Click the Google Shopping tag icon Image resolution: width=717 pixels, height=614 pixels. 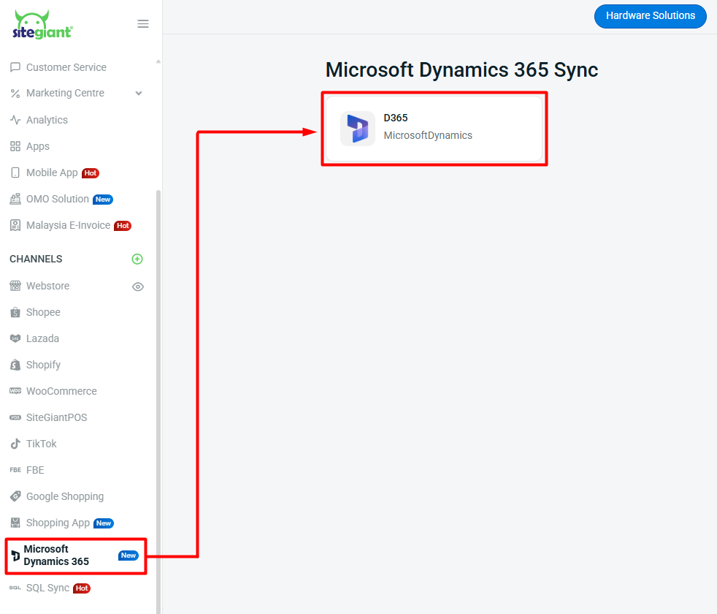coord(15,496)
